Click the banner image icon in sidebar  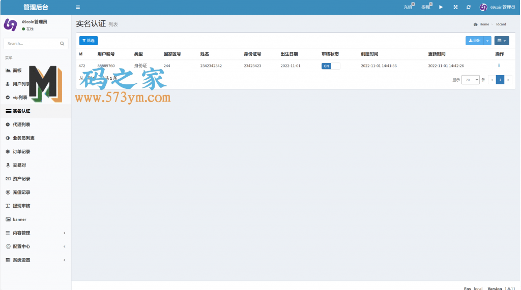tap(8, 219)
